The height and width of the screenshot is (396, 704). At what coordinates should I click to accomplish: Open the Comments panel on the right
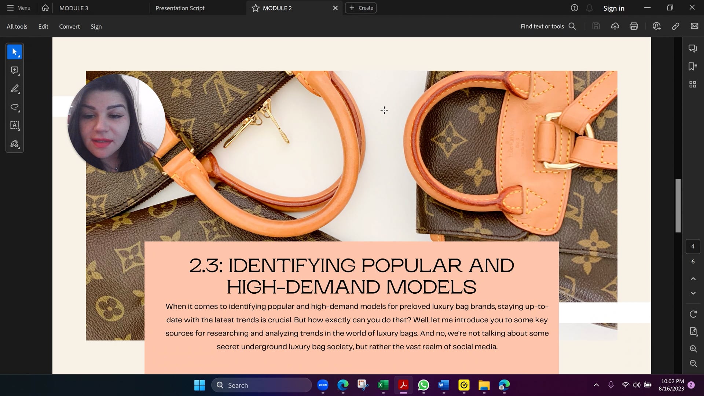click(693, 48)
